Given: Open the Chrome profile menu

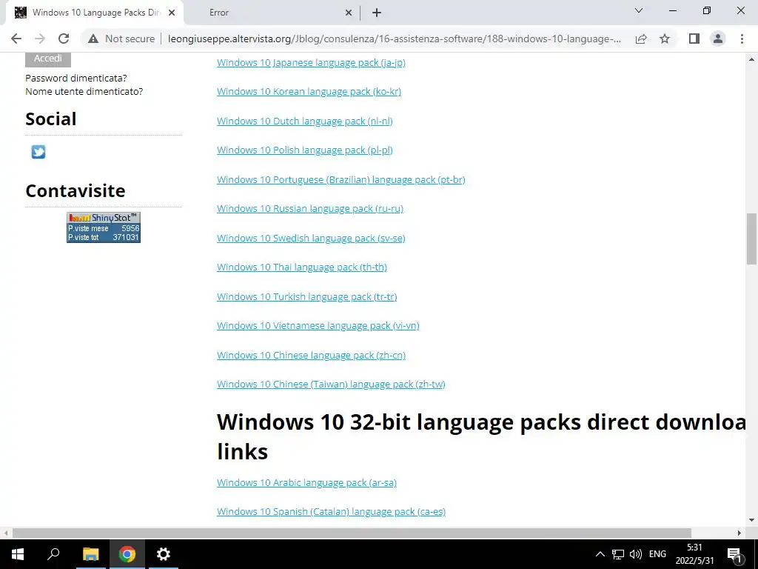Looking at the screenshot, I should 718,39.
